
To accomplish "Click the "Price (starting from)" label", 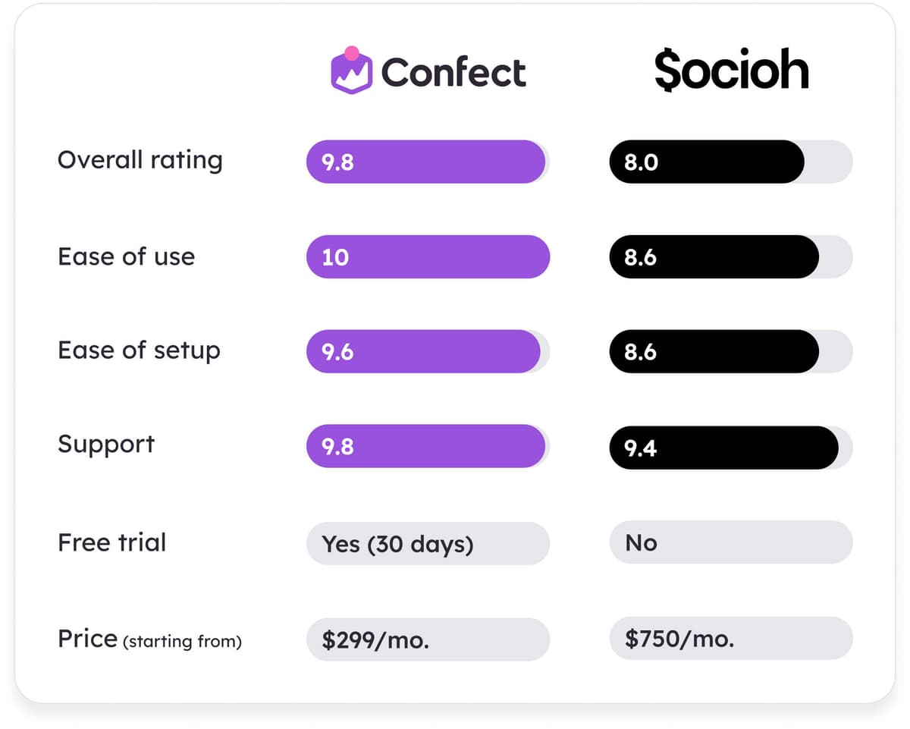I will (149, 639).
